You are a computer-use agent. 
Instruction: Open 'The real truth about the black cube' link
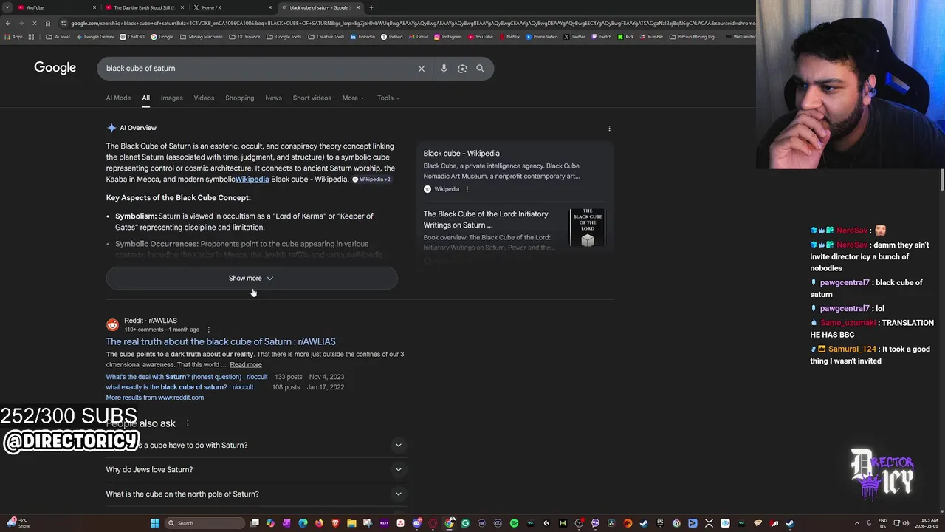[220, 342]
